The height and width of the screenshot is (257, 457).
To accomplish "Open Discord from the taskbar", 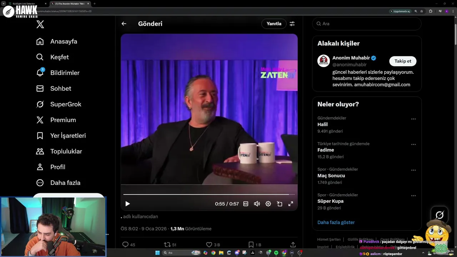I will (x=237, y=253).
